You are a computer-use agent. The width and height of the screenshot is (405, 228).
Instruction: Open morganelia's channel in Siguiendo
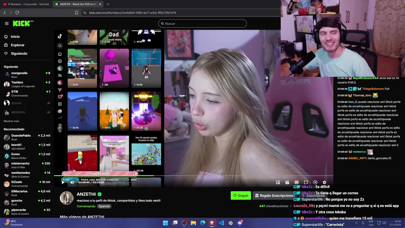point(27,75)
